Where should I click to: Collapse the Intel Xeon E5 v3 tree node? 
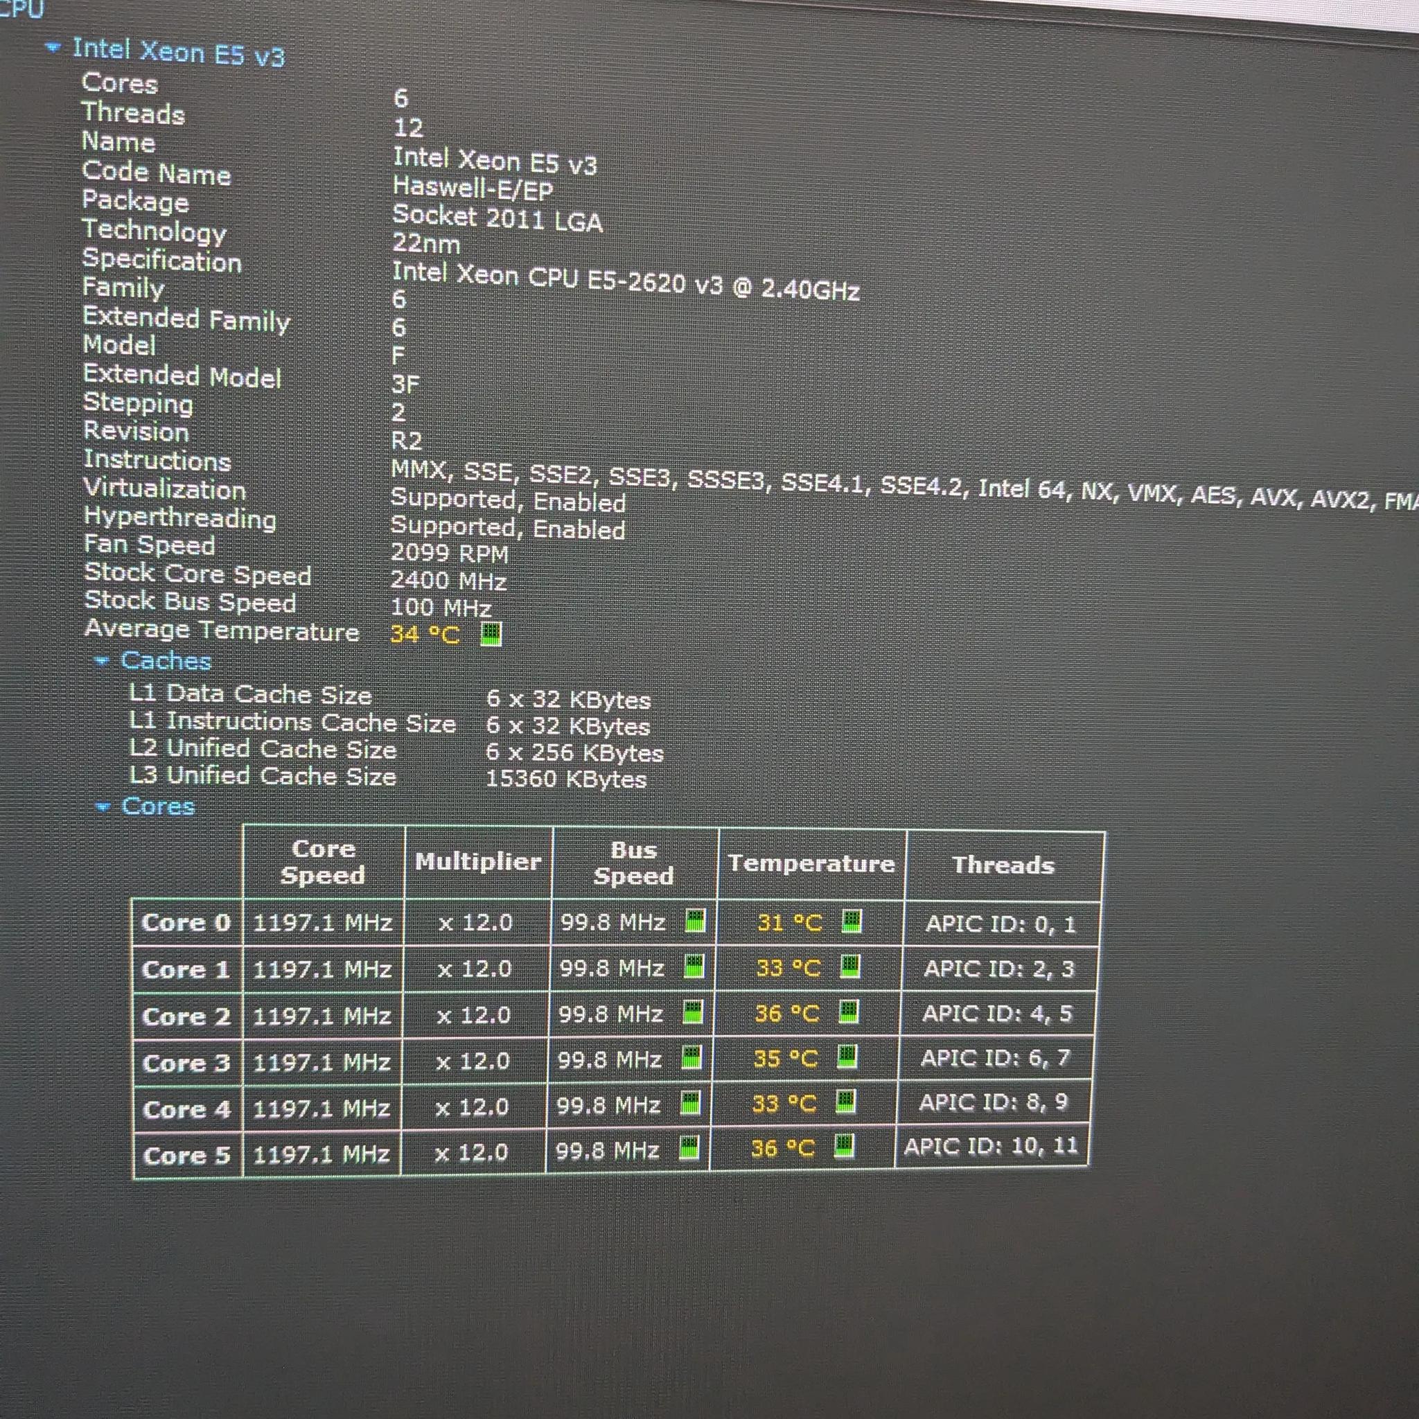[x=52, y=48]
